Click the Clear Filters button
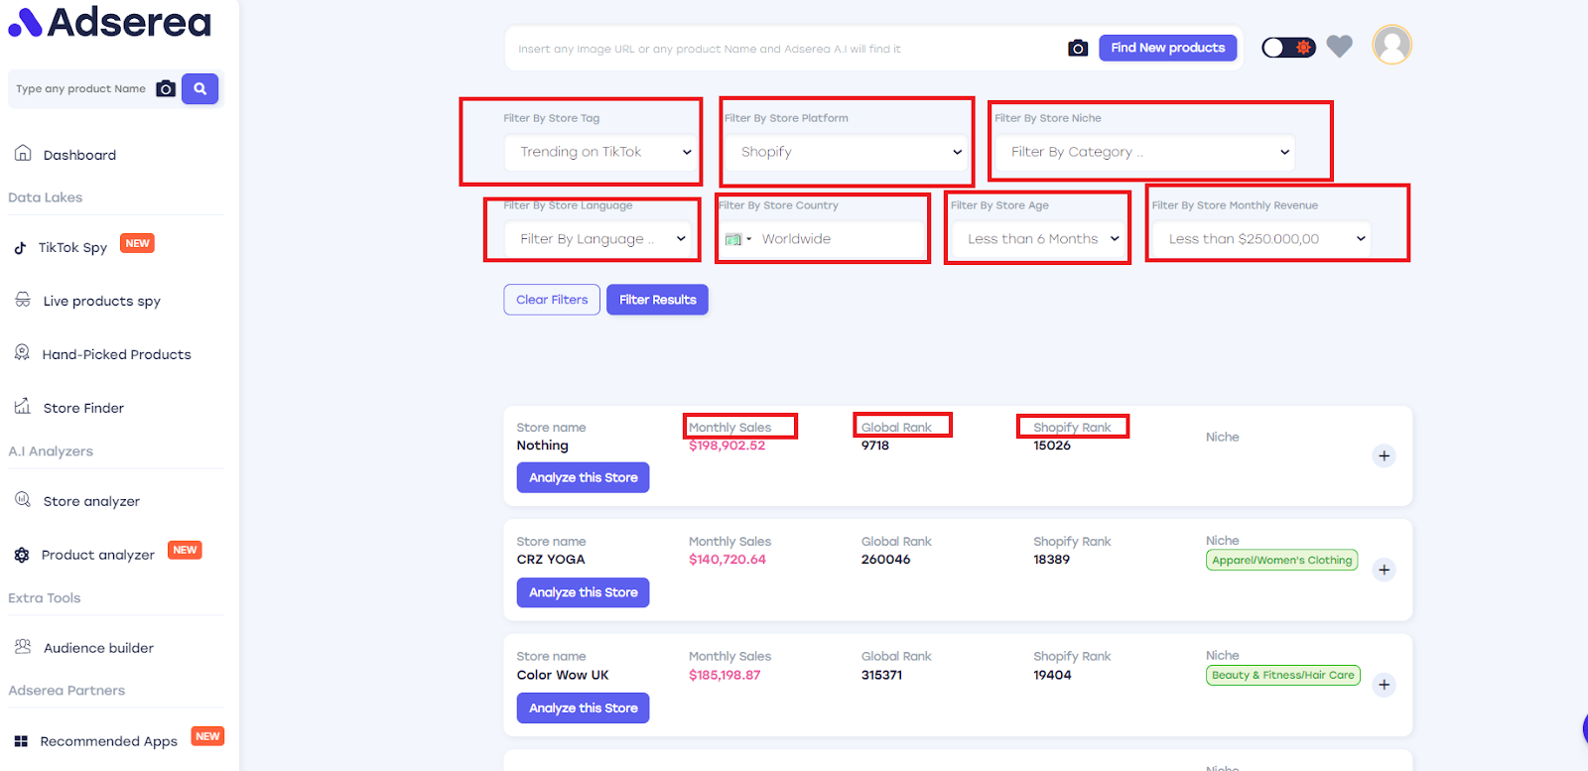The height and width of the screenshot is (771, 1588). 552,300
